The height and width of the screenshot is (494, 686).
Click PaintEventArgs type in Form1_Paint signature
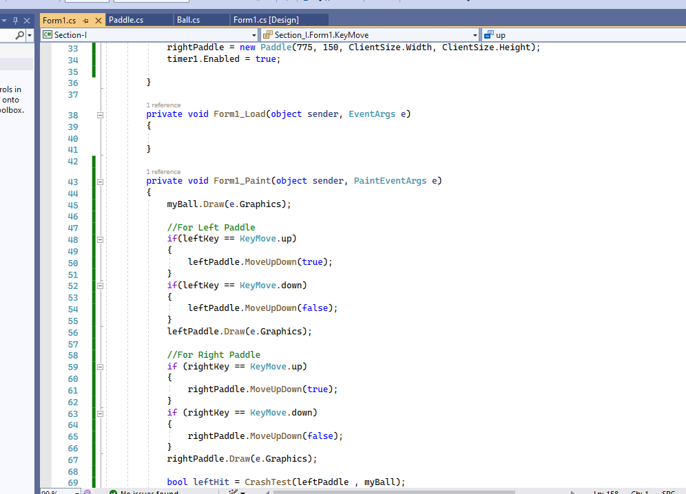click(x=390, y=181)
